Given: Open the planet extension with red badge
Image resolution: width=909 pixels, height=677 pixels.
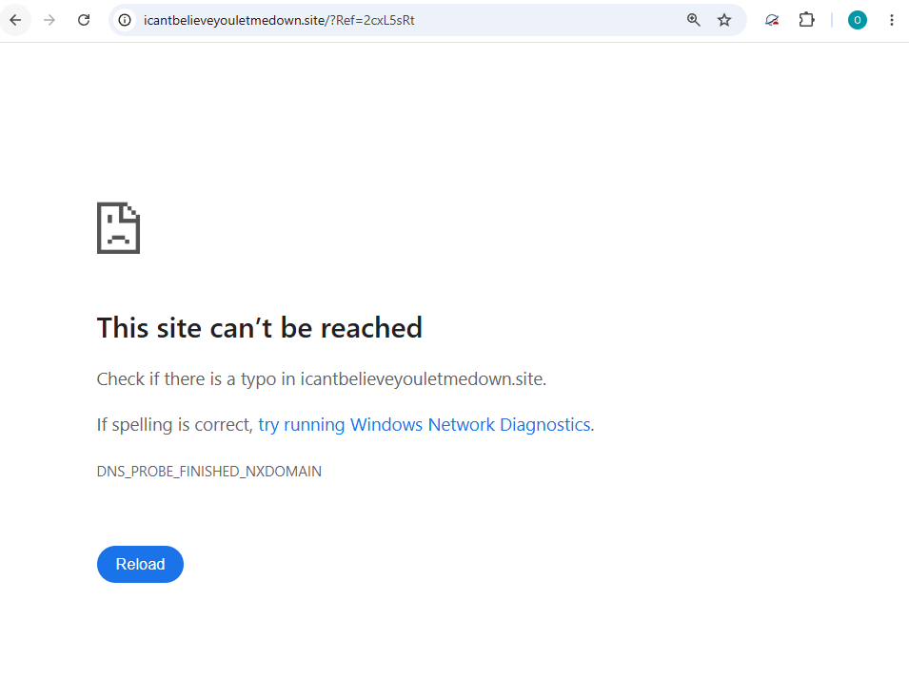Looking at the screenshot, I should 772,20.
